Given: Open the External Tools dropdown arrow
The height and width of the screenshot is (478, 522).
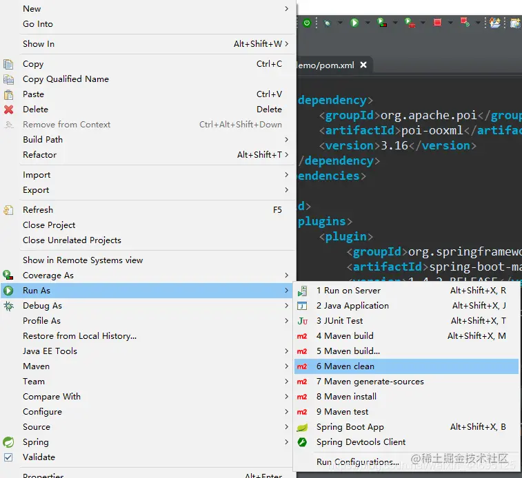Looking at the screenshot, I should pyautogui.click(x=423, y=23).
